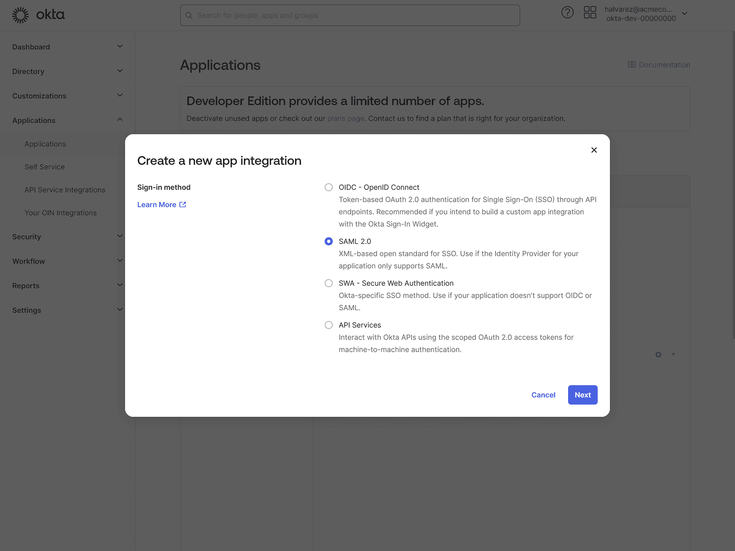Click the Sign-in method label
The height and width of the screenshot is (551, 735).
tap(164, 187)
